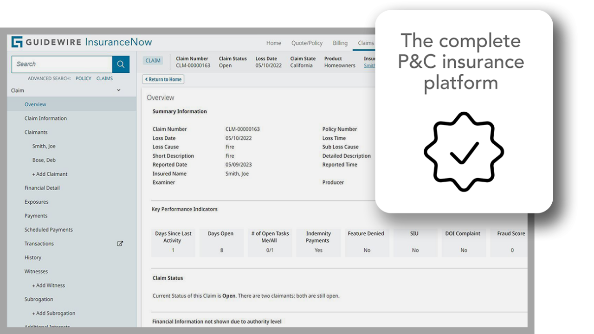Click + Add Witness

point(48,285)
